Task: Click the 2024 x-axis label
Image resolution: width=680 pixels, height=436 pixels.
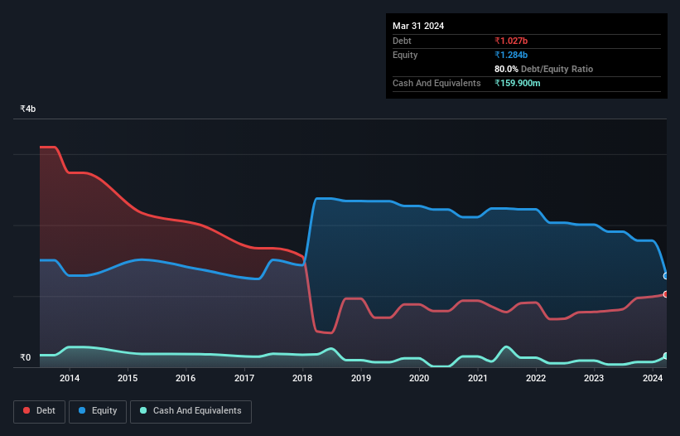Action: [653, 378]
